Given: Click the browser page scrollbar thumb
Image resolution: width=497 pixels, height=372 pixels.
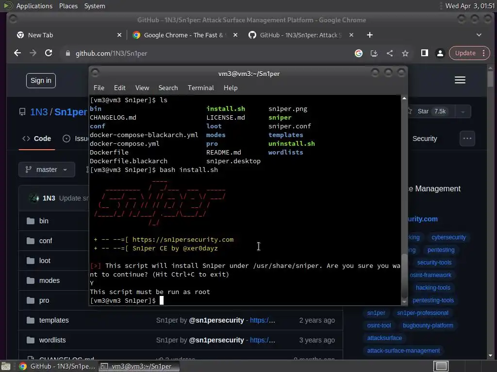Looking at the screenshot, I should [x=490, y=78].
